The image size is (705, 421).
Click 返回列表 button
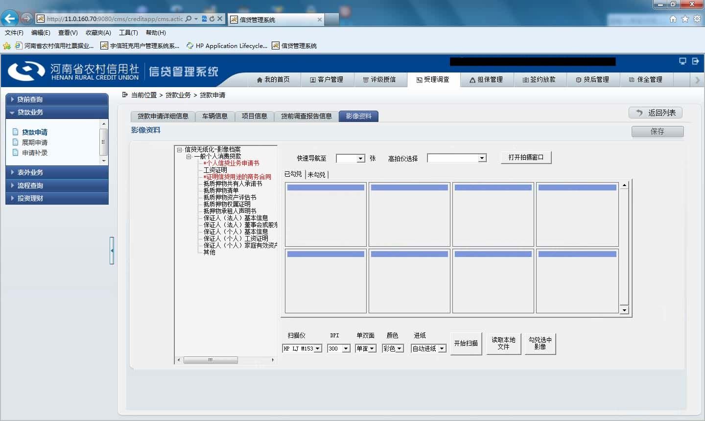tap(656, 113)
